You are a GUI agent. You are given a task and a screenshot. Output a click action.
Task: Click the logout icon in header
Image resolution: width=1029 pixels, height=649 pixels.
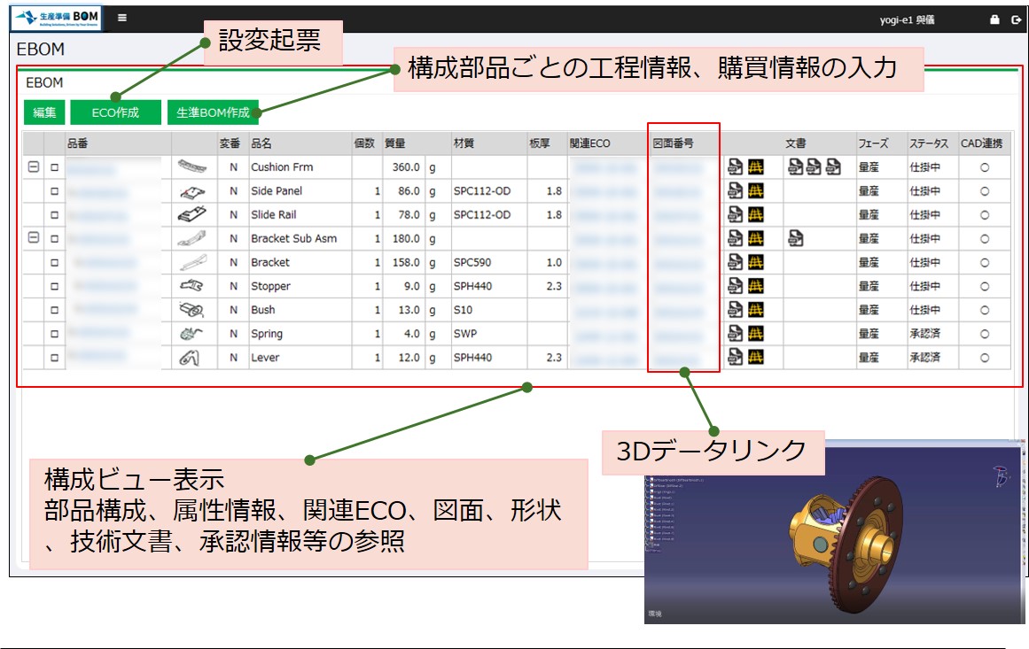tap(1016, 19)
